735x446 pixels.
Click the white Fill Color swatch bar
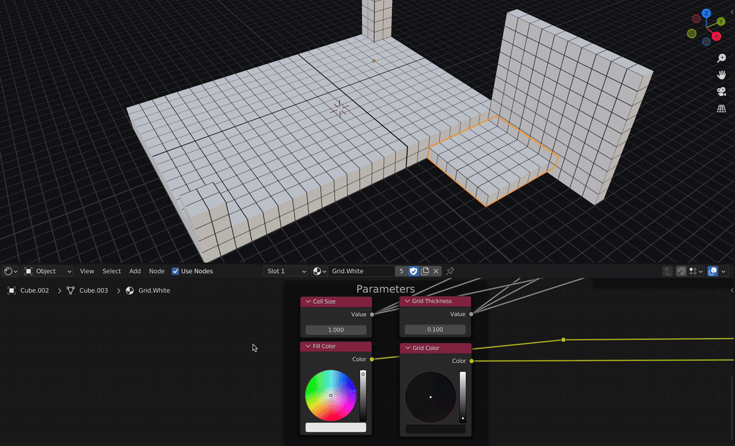pos(336,427)
